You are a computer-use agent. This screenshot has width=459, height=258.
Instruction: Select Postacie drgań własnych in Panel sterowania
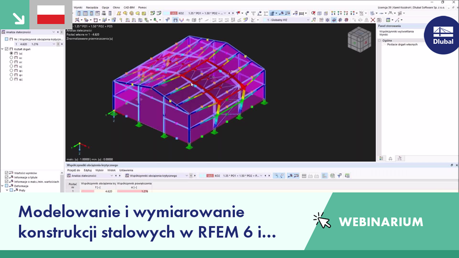pos(402,45)
